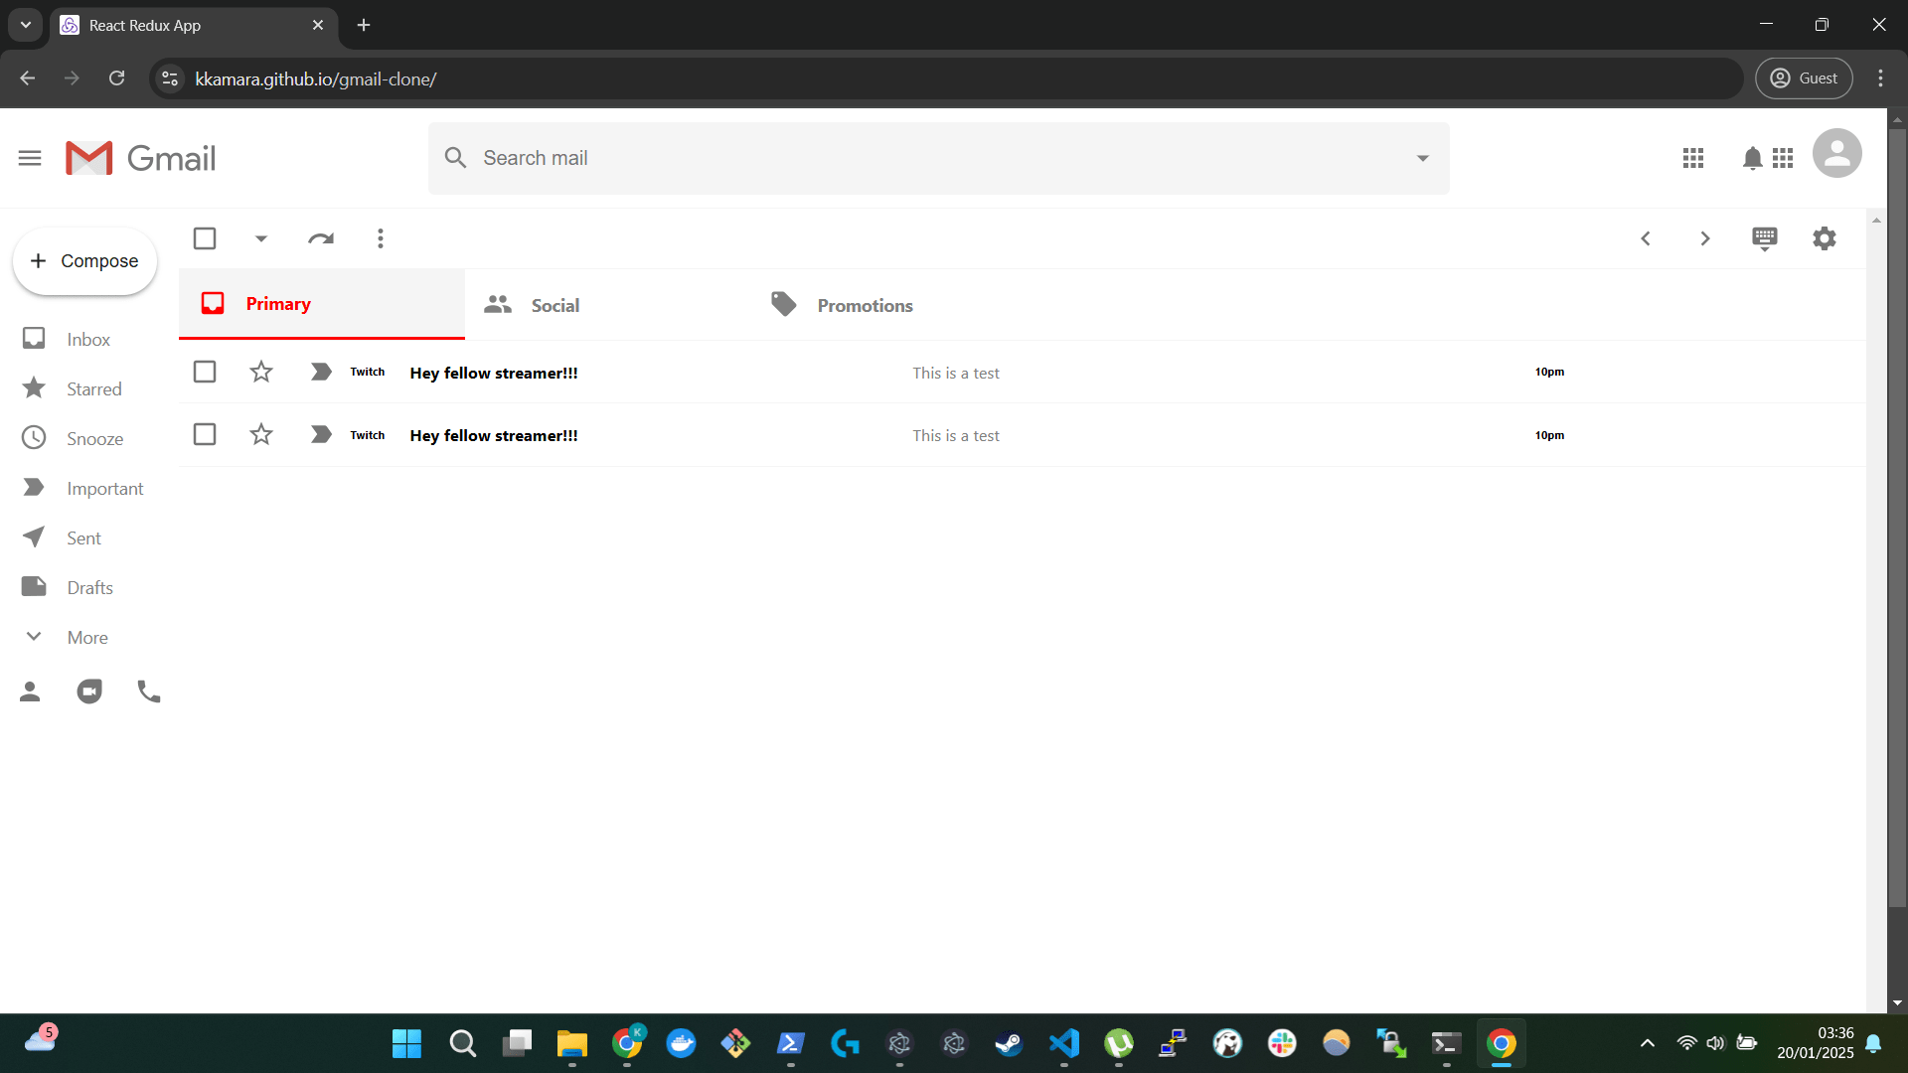Open the video meet icon in sidebar
This screenshot has height=1073, width=1908.
pos(89,691)
